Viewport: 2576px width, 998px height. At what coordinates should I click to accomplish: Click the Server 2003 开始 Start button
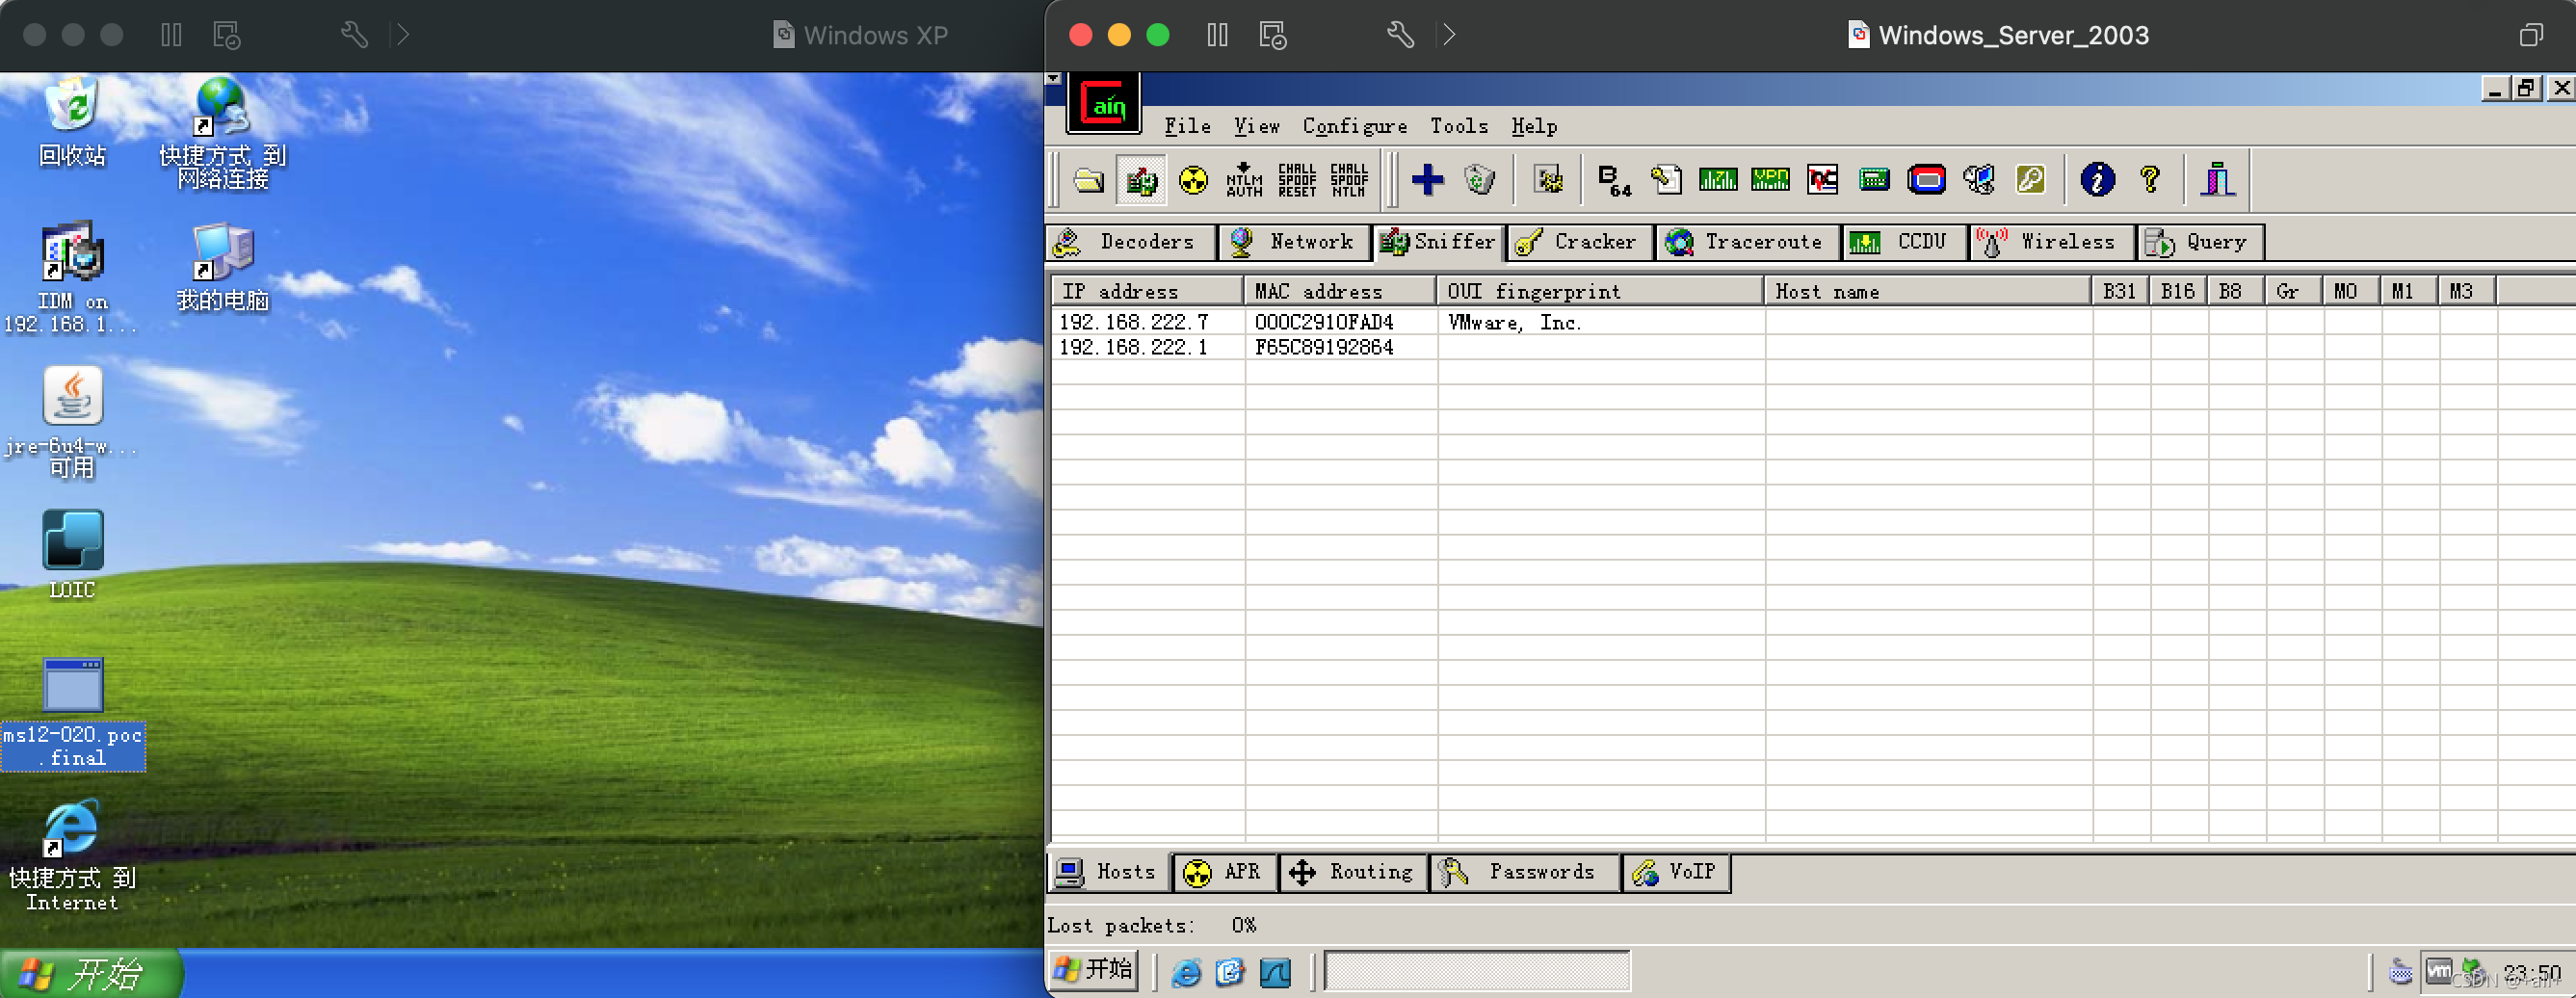pyautogui.click(x=1093, y=970)
